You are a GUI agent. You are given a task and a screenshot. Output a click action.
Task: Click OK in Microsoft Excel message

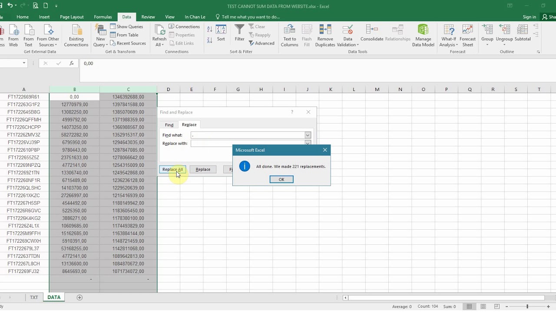(281, 179)
